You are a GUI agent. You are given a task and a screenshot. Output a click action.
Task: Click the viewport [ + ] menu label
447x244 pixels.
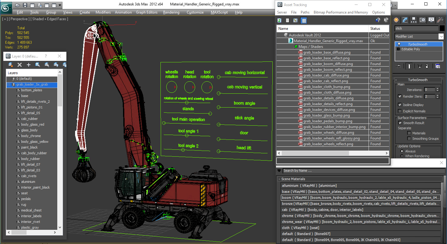pos(5,19)
